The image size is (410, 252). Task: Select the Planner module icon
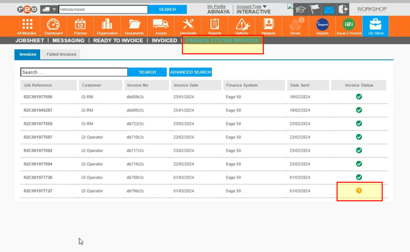point(80,25)
